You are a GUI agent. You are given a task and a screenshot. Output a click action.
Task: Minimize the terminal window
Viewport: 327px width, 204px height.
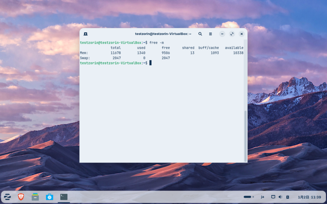(x=222, y=34)
